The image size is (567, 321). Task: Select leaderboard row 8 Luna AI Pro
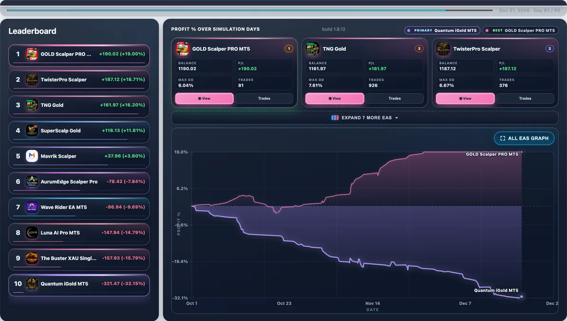(x=79, y=234)
